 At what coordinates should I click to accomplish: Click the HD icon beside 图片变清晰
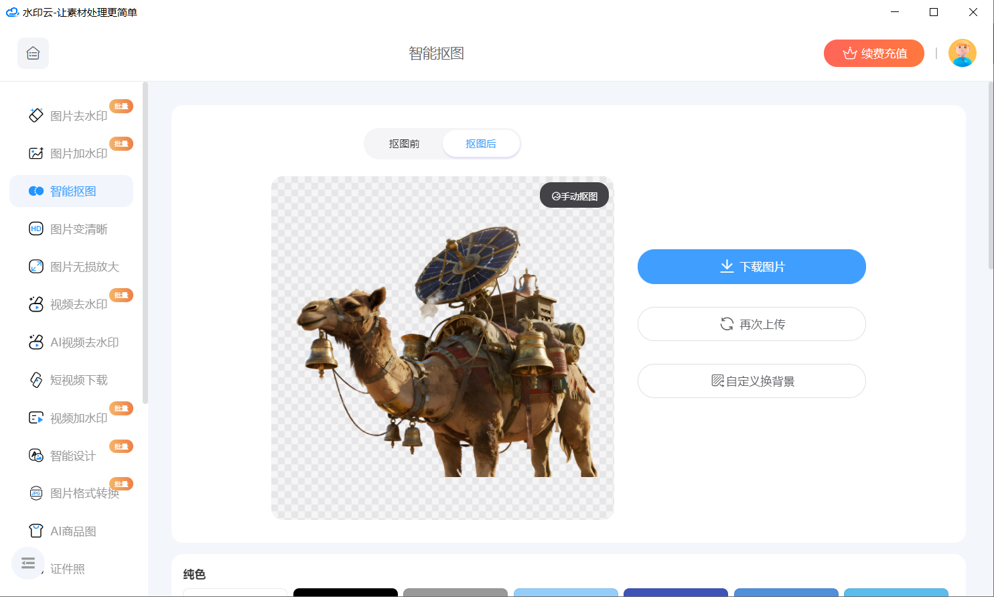point(36,229)
